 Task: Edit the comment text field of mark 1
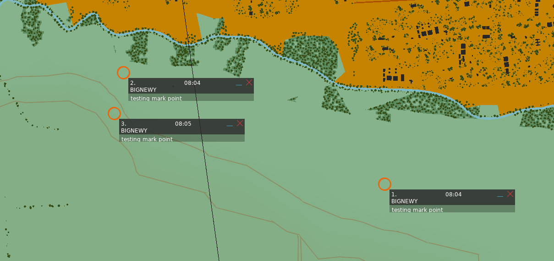coord(452,209)
